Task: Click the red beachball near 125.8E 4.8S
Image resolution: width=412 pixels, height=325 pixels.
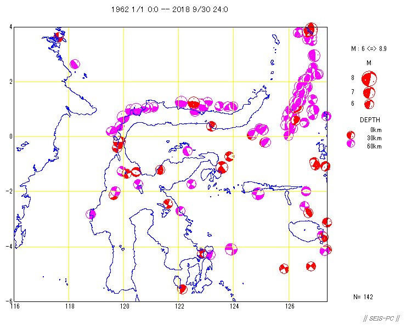Action: [284, 269]
